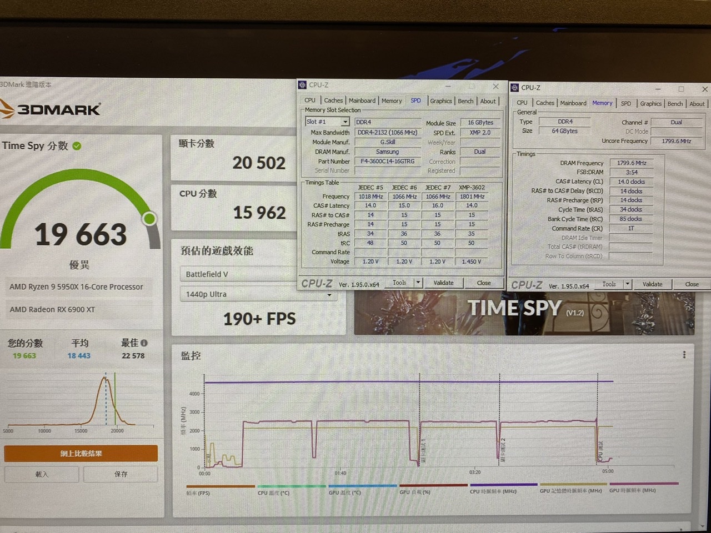Open the About tab in right CPU-Z window
The width and height of the screenshot is (711, 533).
(697, 104)
